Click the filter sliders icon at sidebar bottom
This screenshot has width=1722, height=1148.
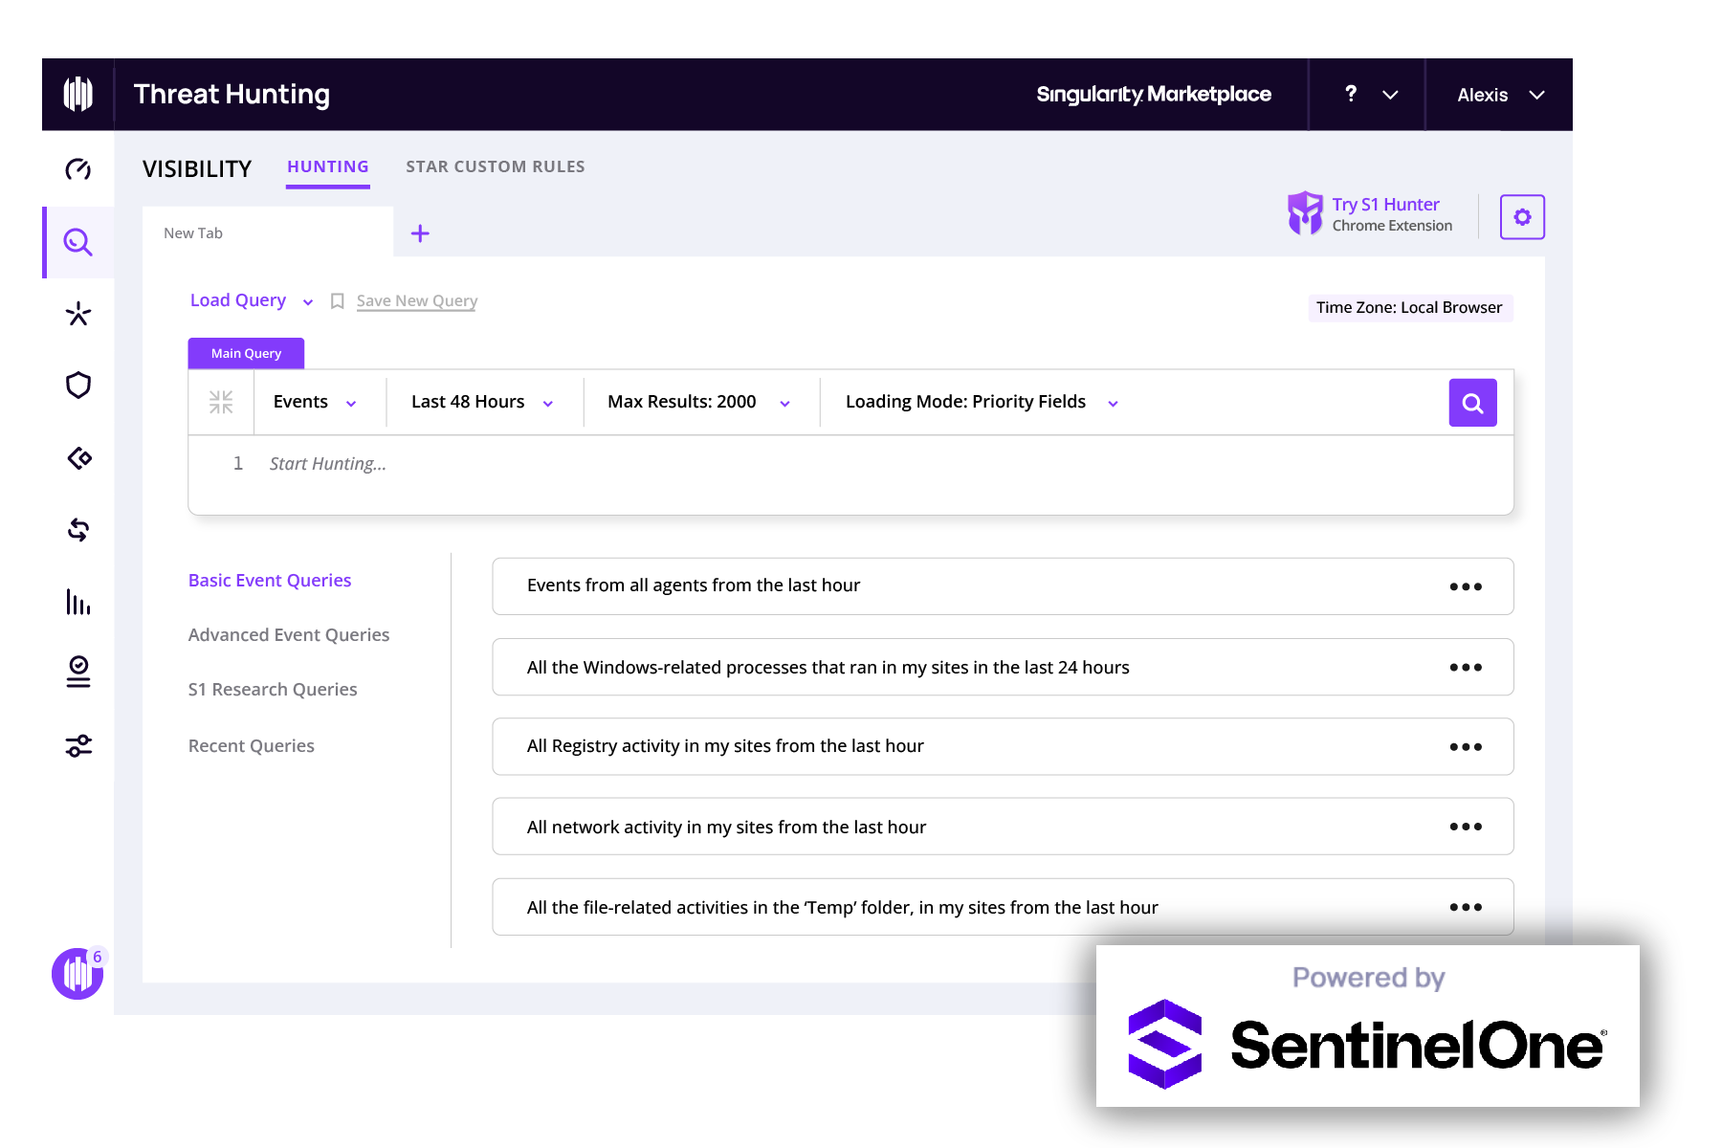coord(78,745)
